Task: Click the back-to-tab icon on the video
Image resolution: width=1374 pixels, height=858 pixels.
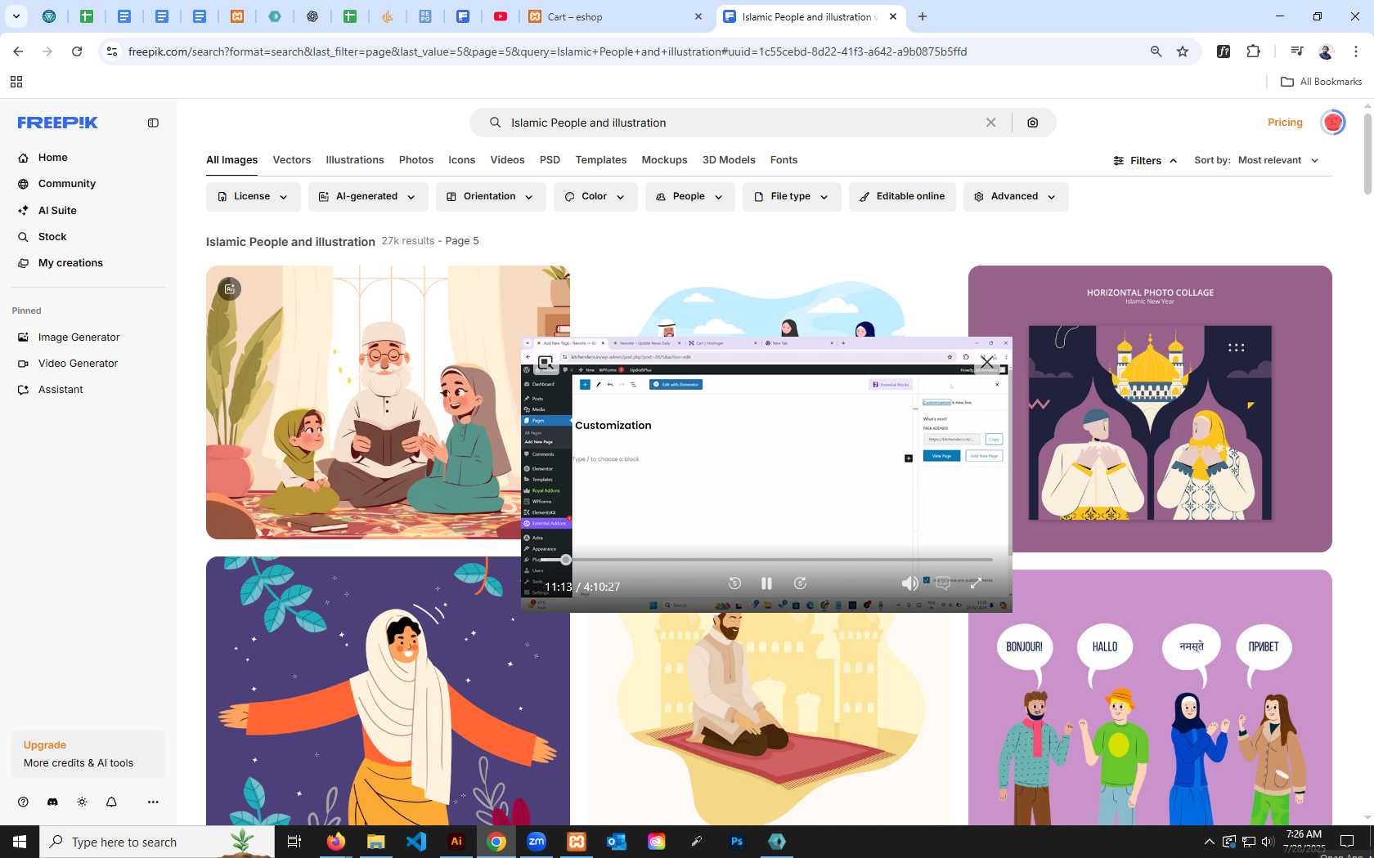Action: point(546,361)
